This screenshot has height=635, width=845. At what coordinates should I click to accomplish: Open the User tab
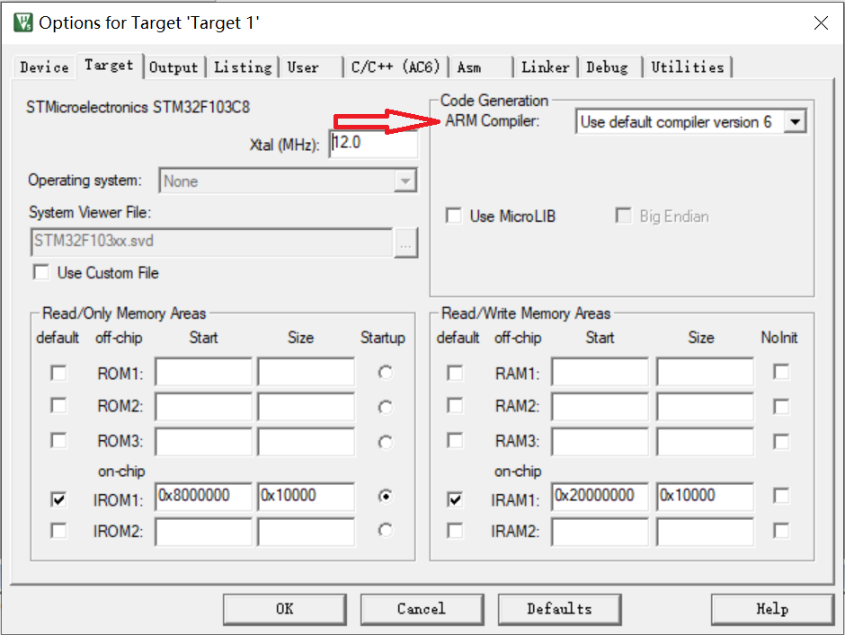click(x=303, y=67)
